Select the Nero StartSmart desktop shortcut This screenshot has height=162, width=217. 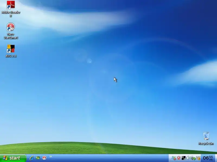[11, 31]
